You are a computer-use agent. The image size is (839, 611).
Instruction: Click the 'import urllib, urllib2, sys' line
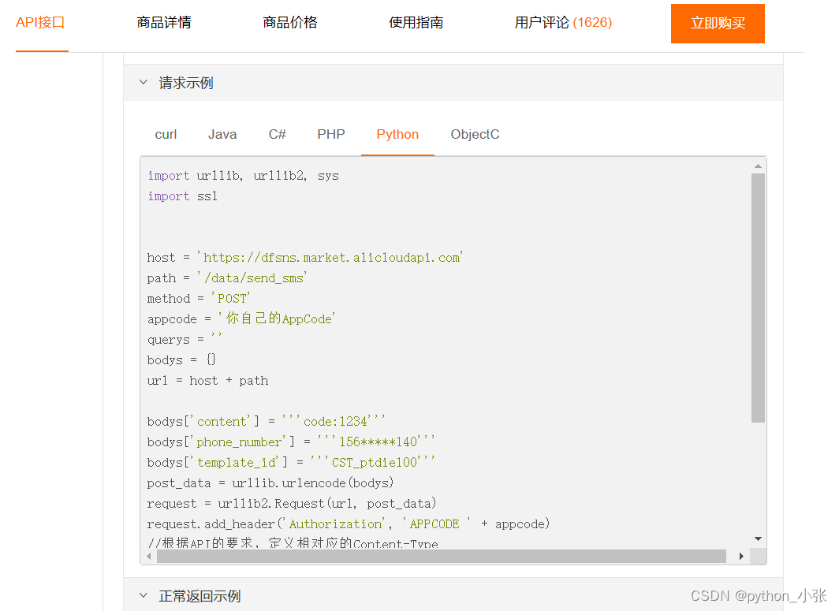click(244, 176)
